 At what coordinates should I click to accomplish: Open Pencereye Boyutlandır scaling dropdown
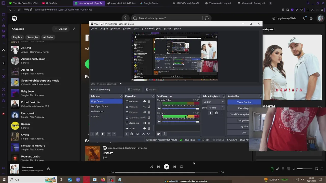click(121, 84)
